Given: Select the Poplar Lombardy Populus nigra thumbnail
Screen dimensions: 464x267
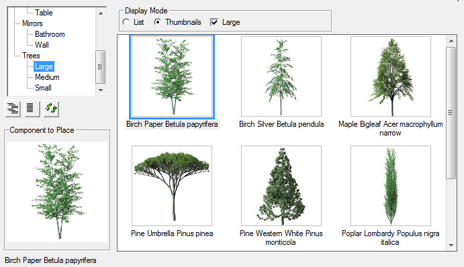Looking at the screenshot, I should tap(391, 186).
